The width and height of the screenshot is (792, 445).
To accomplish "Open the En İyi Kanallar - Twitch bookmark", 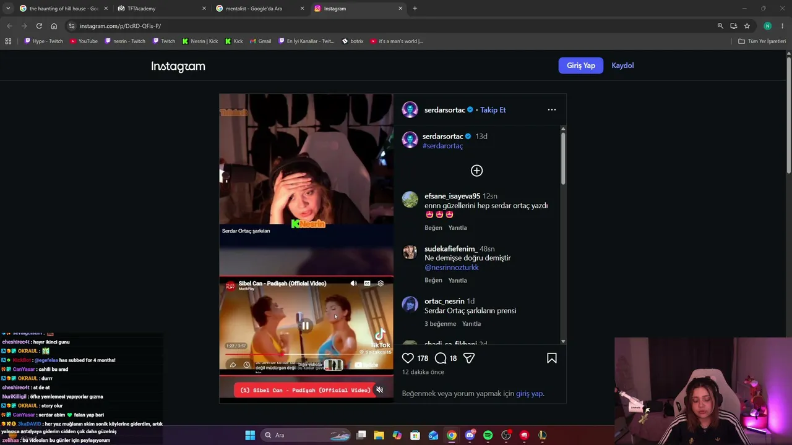I will [307, 41].
